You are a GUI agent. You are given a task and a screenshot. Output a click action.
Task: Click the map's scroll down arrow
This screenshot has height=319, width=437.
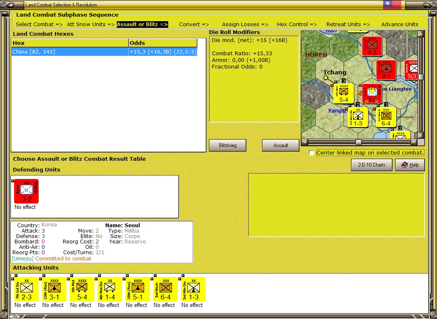tap(421, 135)
